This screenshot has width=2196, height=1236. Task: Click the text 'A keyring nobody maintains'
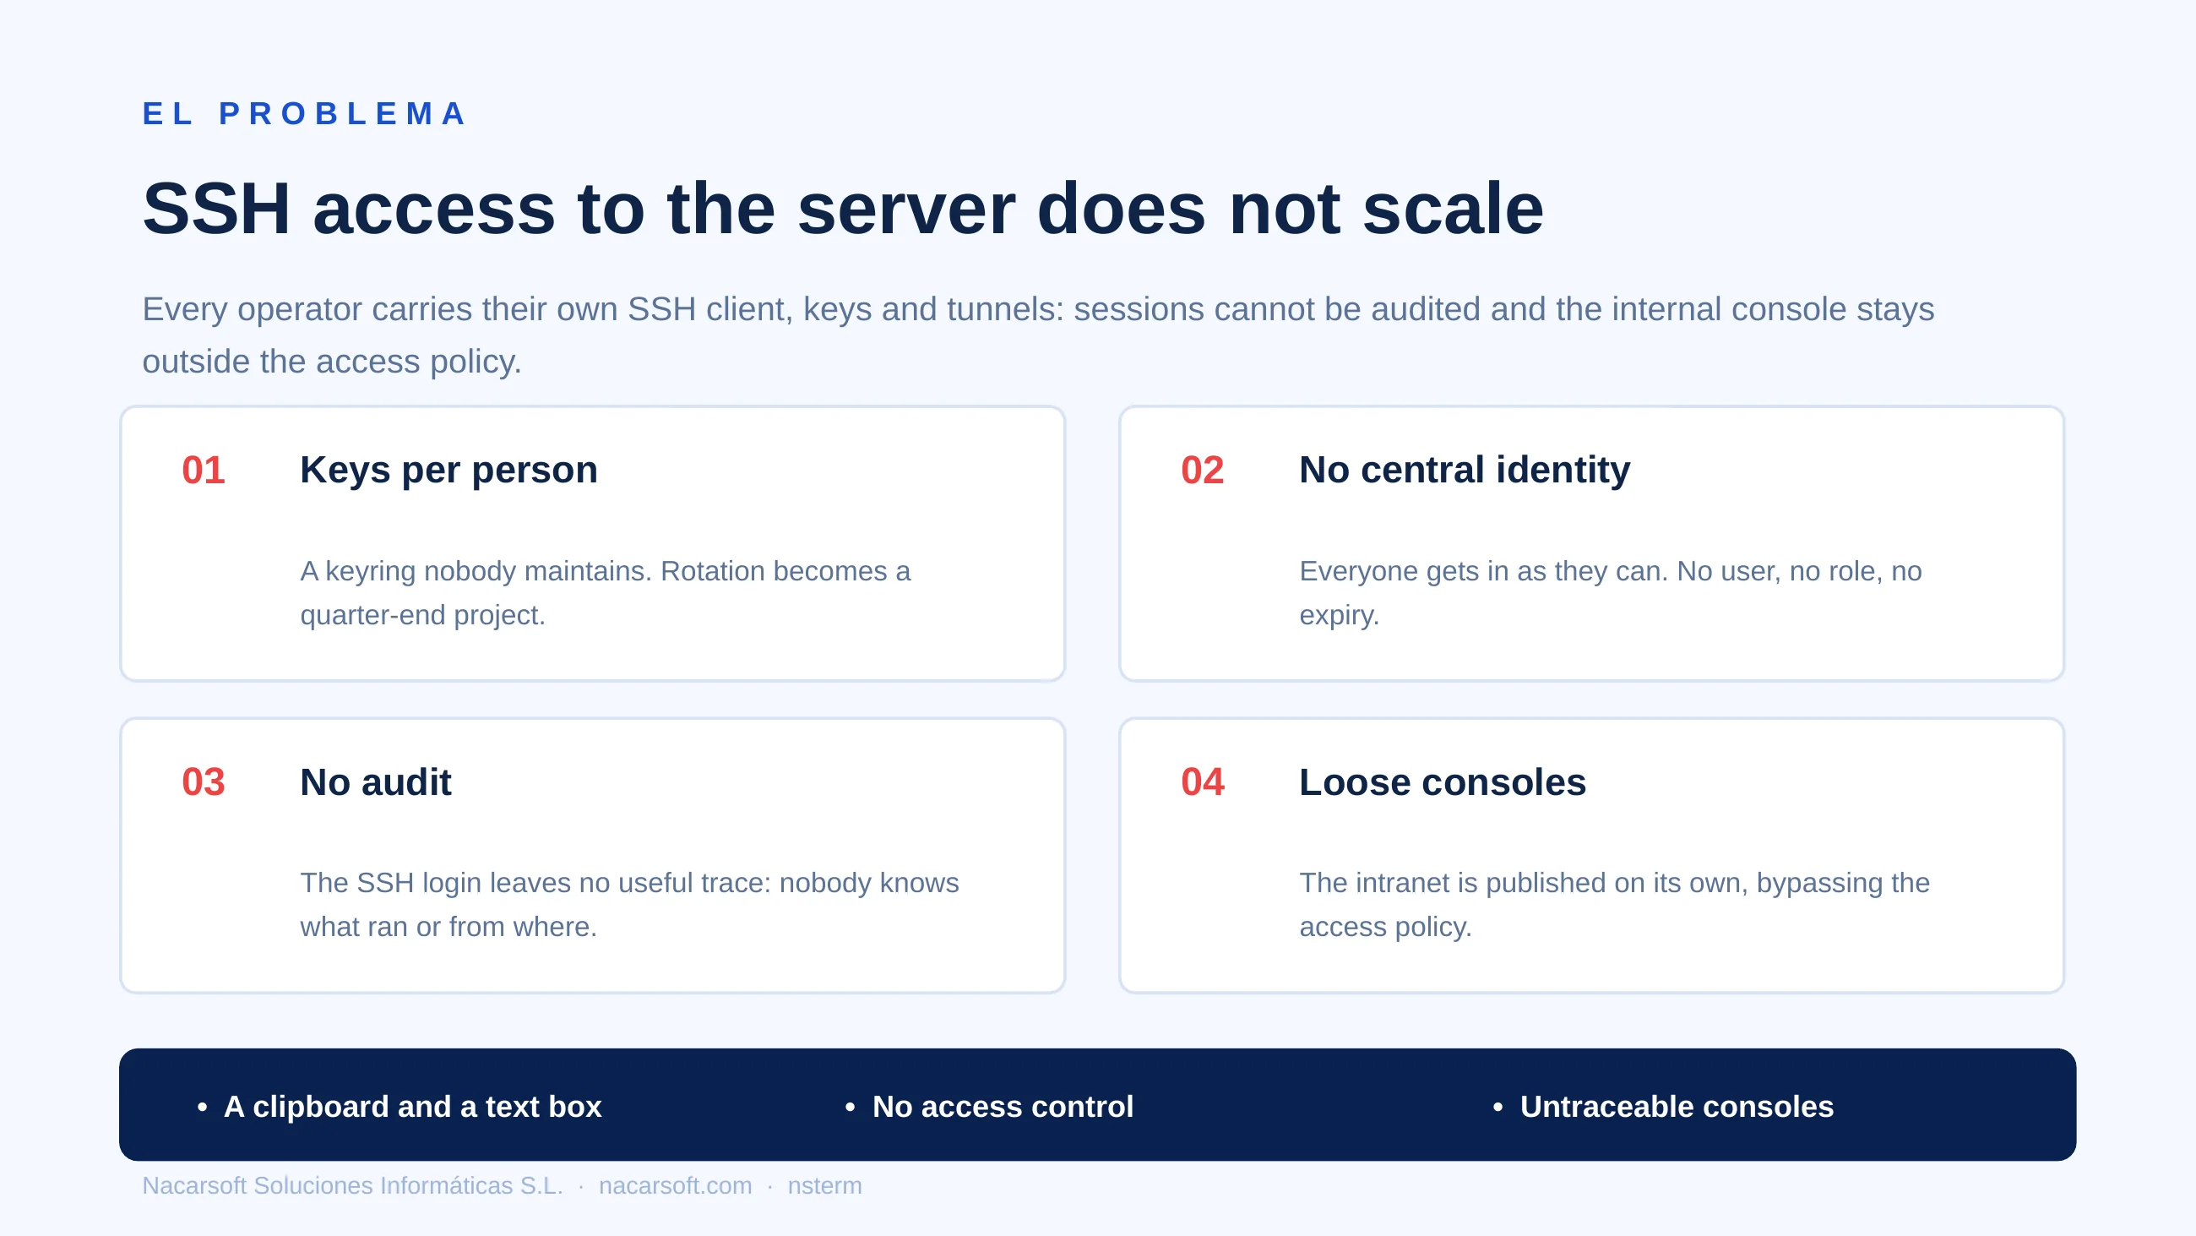[x=476, y=570]
